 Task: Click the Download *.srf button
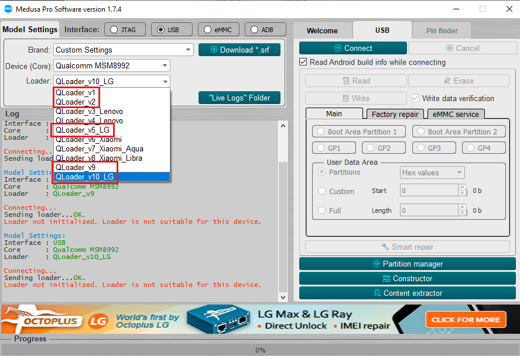[x=240, y=50]
